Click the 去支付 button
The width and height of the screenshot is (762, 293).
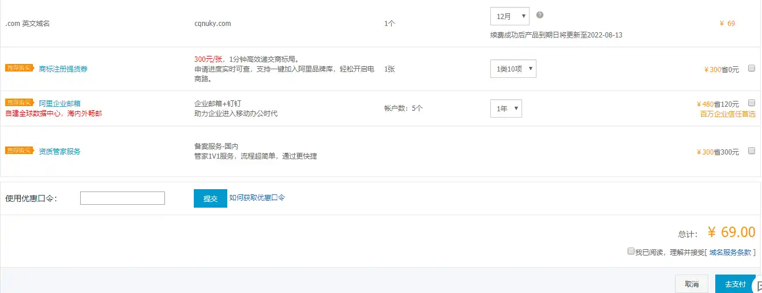click(x=735, y=284)
